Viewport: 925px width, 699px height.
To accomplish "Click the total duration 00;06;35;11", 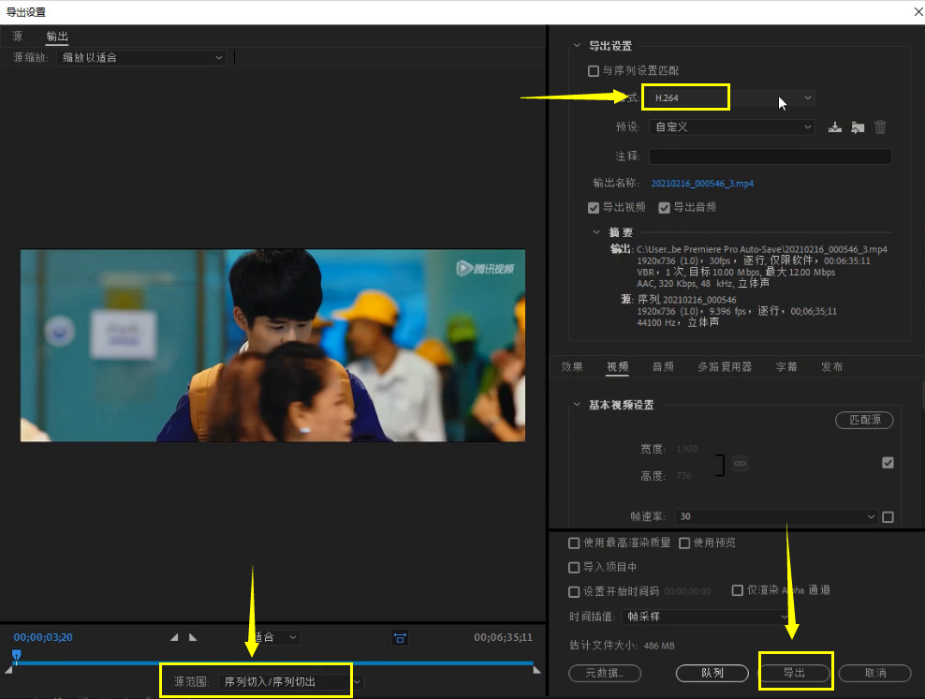I will (503, 637).
